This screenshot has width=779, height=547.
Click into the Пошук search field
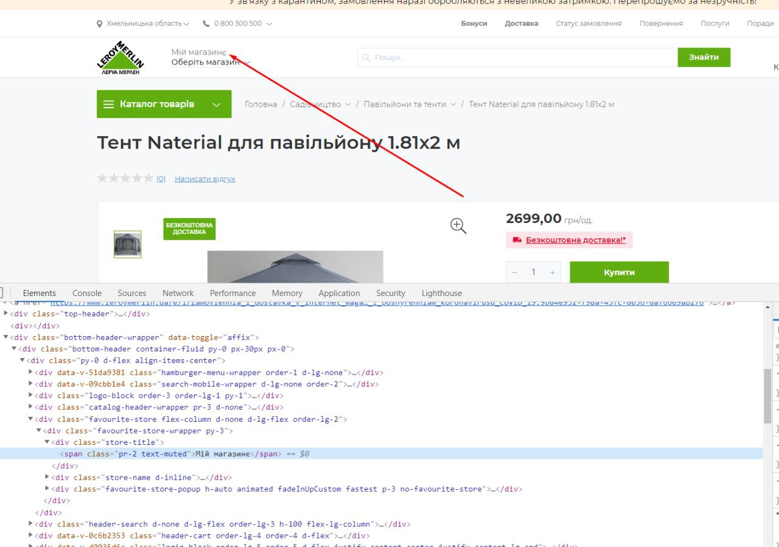click(x=517, y=57)
